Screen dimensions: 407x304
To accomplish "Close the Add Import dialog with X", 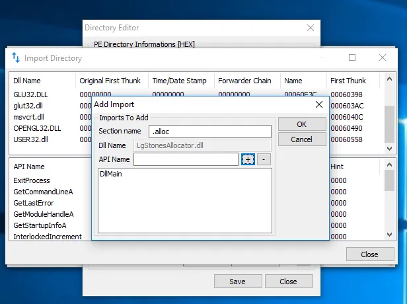I will [x=319, y=104].
